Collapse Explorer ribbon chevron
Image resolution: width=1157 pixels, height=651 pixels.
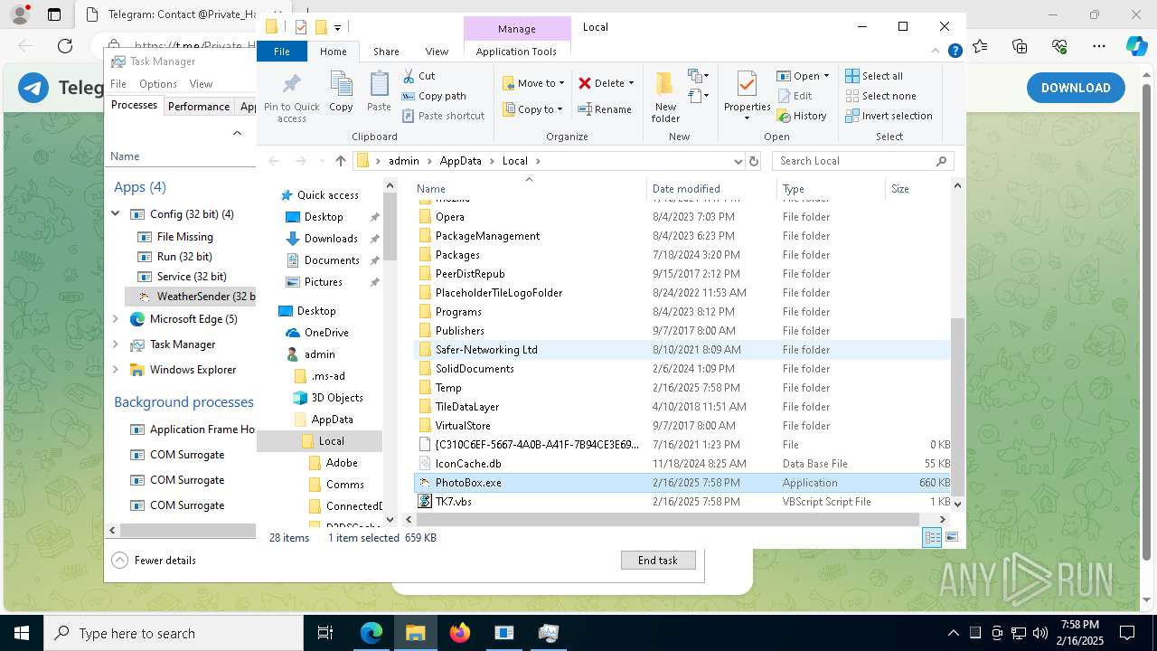pos(936,52)
